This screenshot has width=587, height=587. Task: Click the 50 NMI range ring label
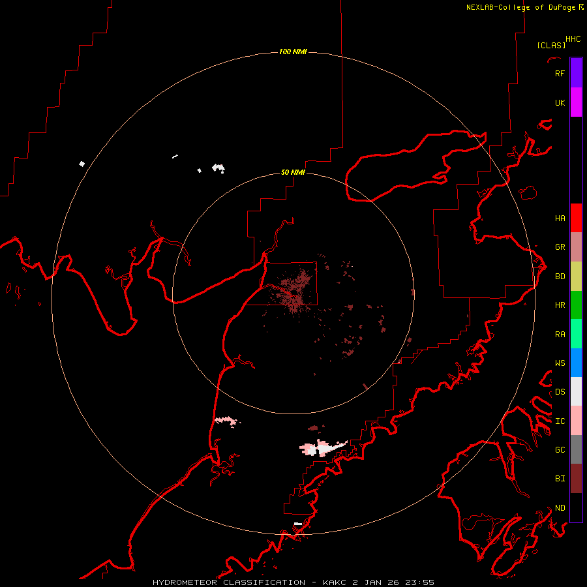coord(293,172)
